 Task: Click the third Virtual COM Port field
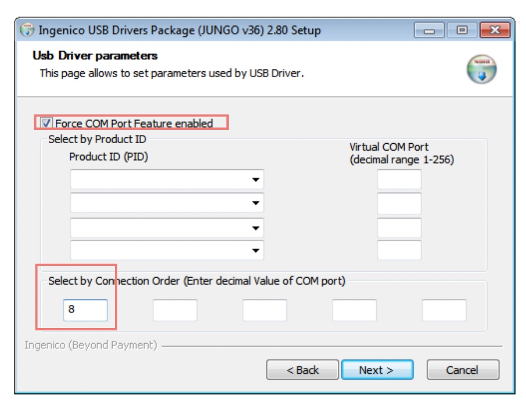point(399,228)
